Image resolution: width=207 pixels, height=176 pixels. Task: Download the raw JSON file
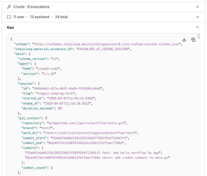point(184,40)
